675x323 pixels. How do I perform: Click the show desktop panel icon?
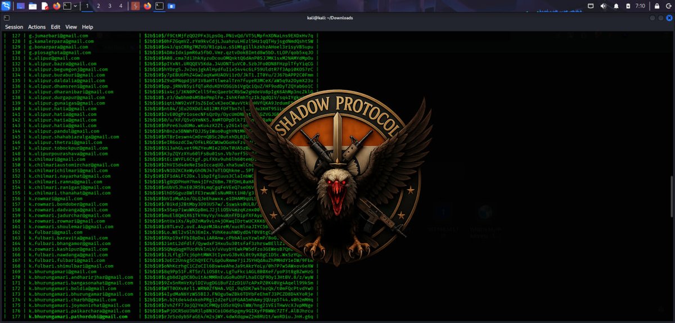[x=21, y=6]
